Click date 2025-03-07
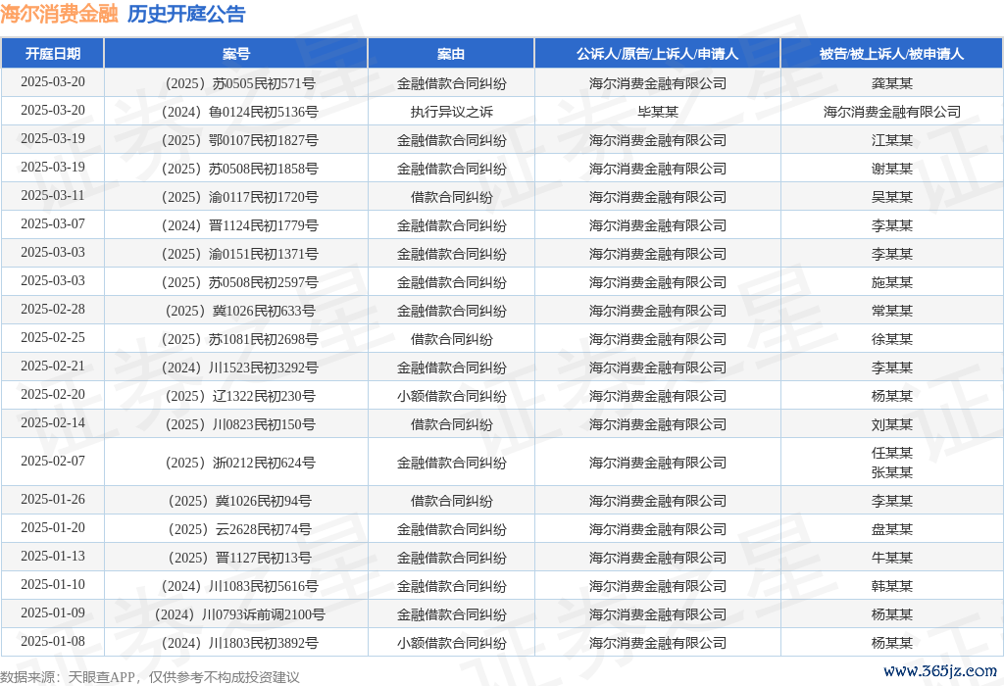This screenshot has width=1004, height=686. click(x=53, y=224)
